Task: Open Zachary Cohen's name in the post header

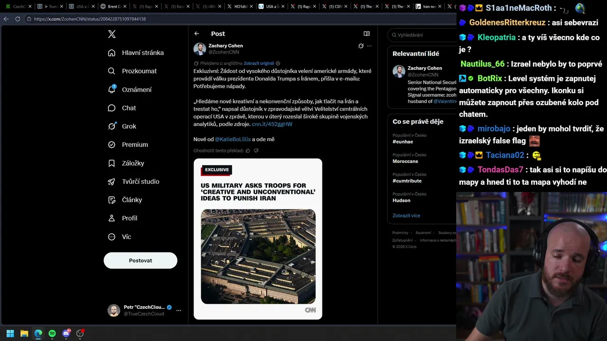Action: point(226,46)
